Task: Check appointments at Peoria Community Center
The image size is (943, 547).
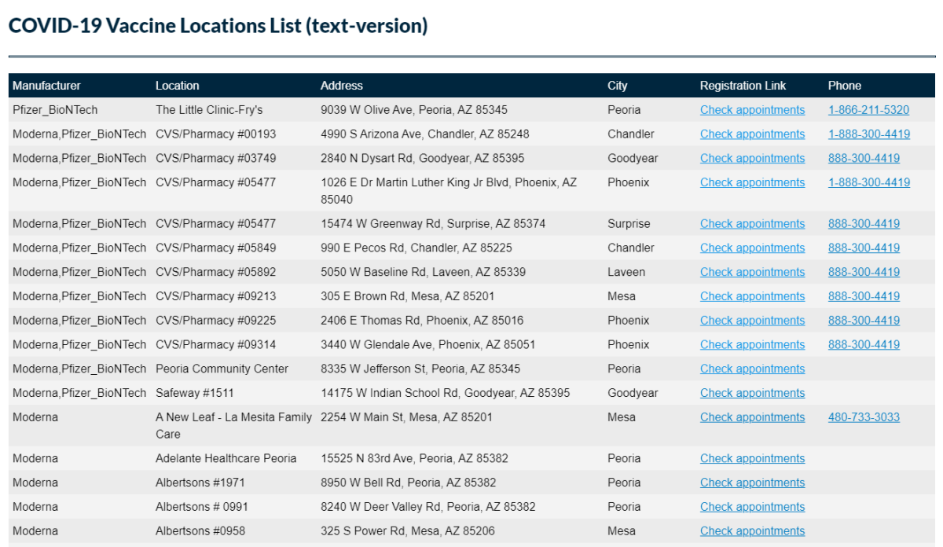Action: click(752, 369)
